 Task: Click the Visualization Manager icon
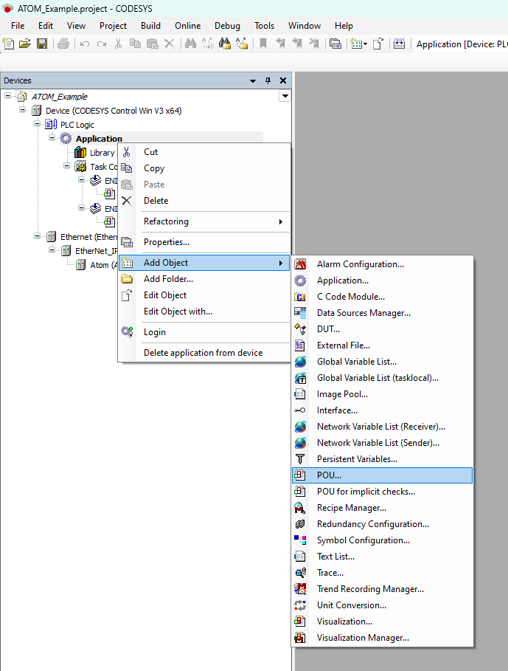coord(300,638)
